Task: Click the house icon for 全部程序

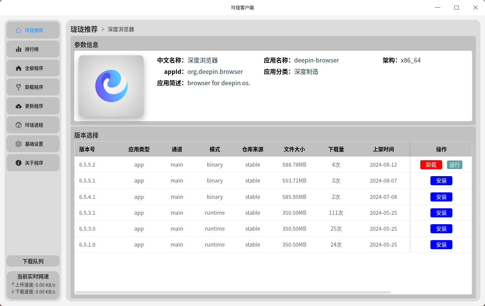Action: [19, 68]
